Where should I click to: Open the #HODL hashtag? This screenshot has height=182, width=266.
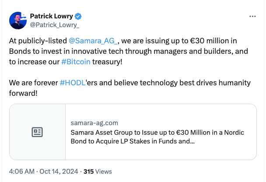click(x=72, y=83)
